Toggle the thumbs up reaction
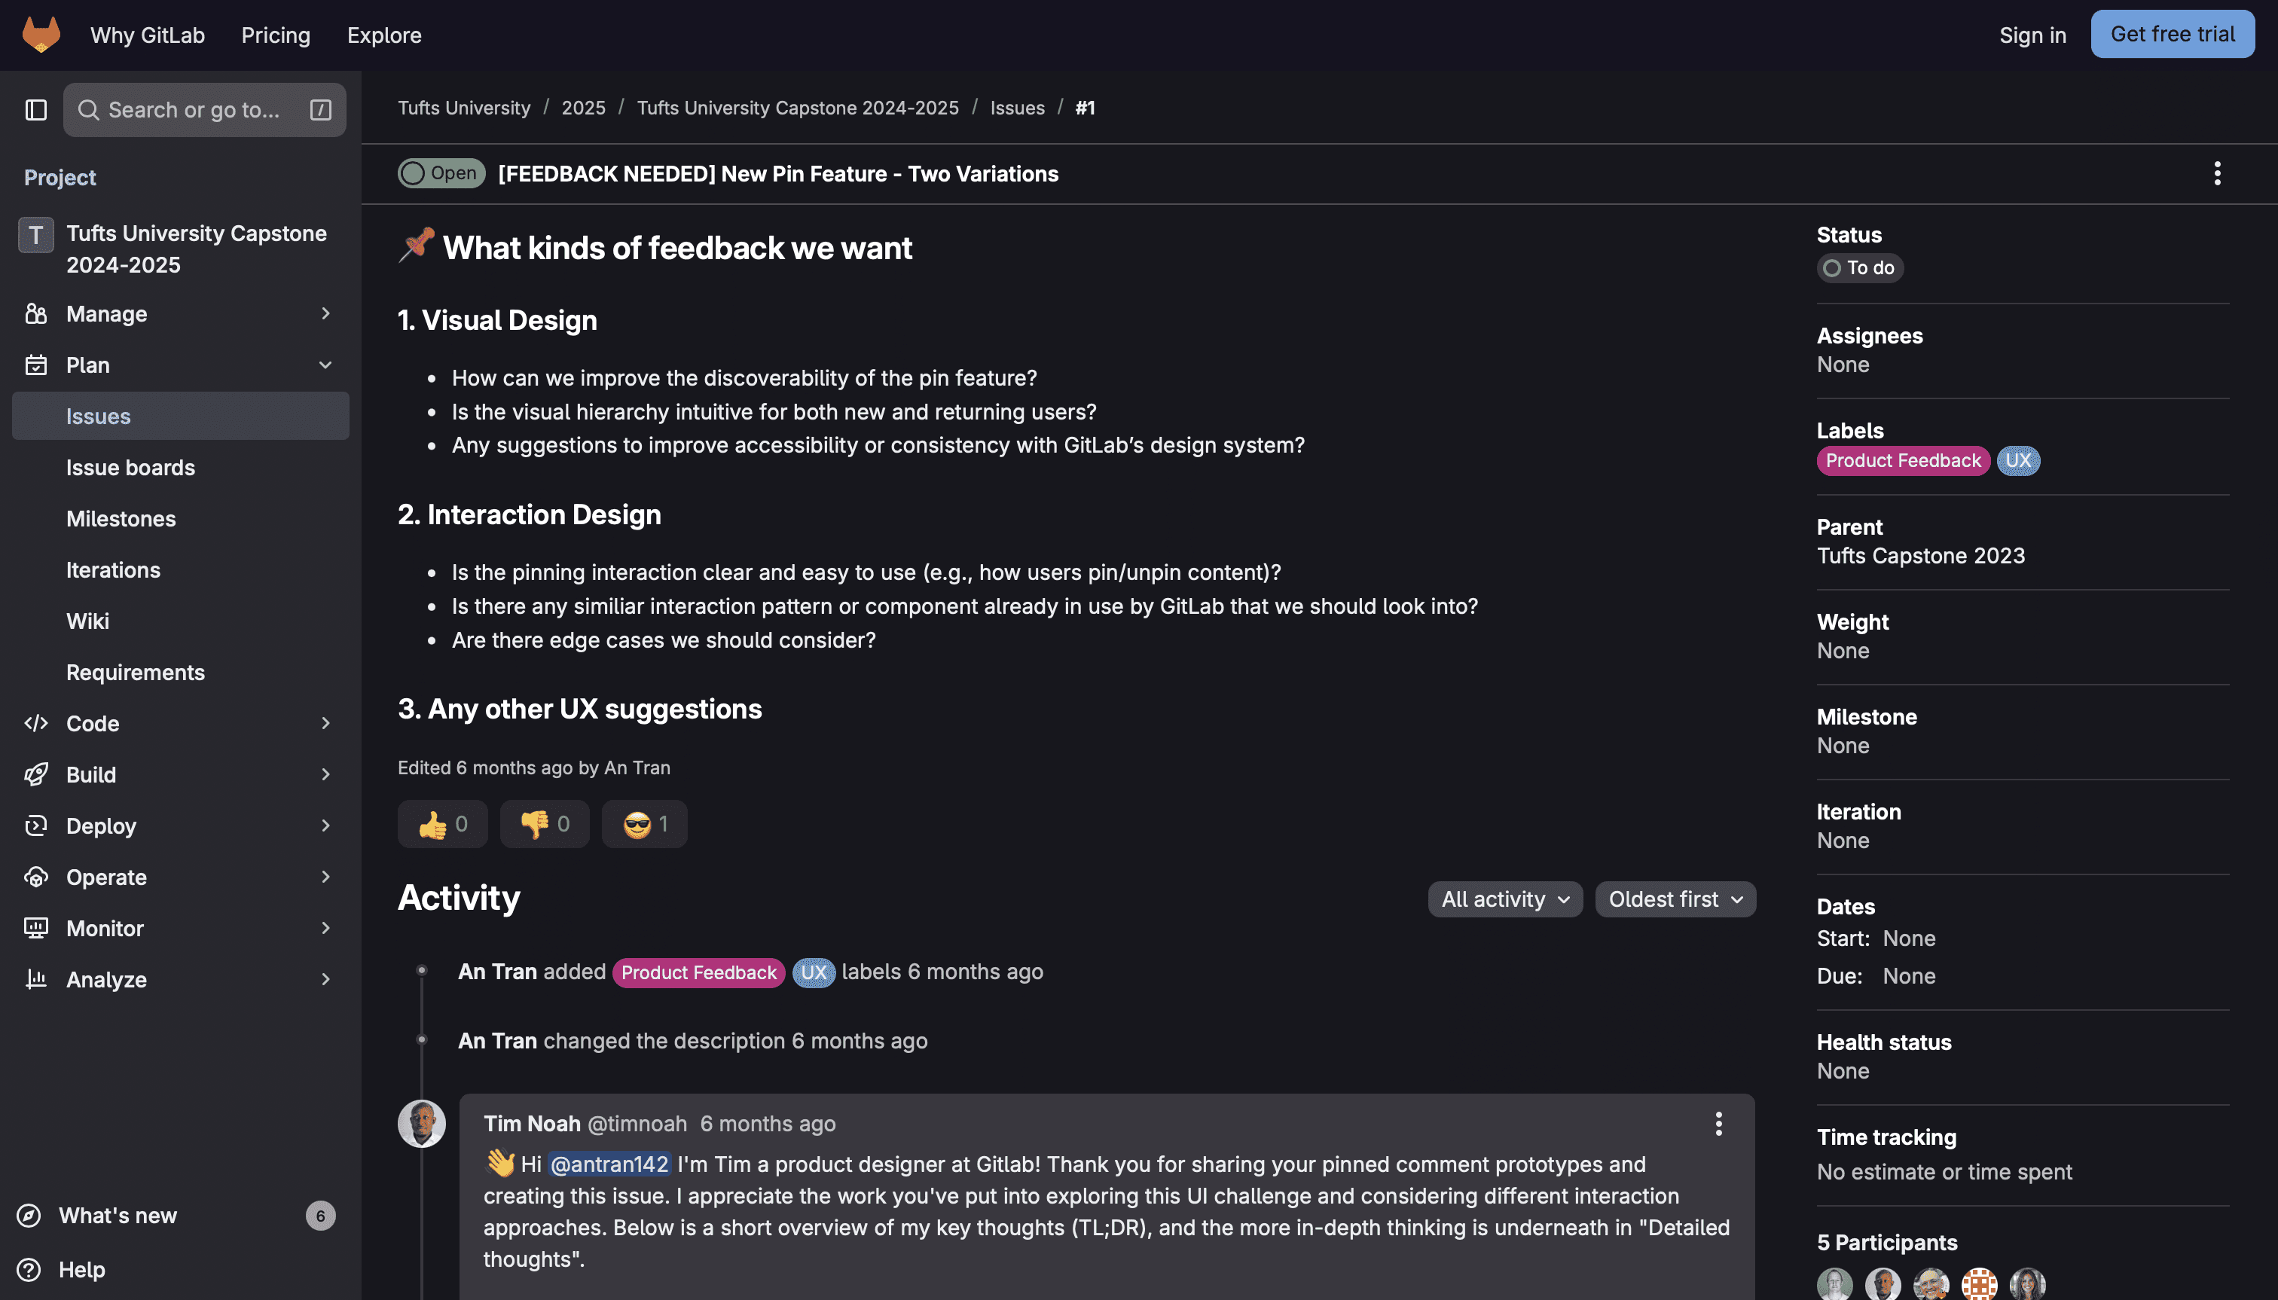 (x=442, y=823)
